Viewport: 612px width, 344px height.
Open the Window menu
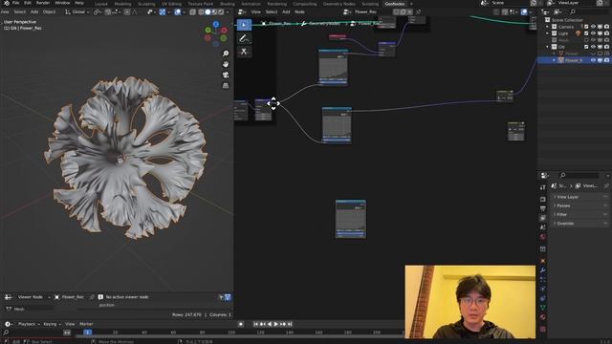[62, 3]
